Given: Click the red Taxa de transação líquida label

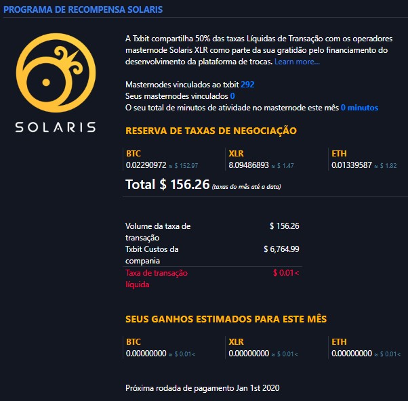Looking at the screenshot, I should pos(157,278).
